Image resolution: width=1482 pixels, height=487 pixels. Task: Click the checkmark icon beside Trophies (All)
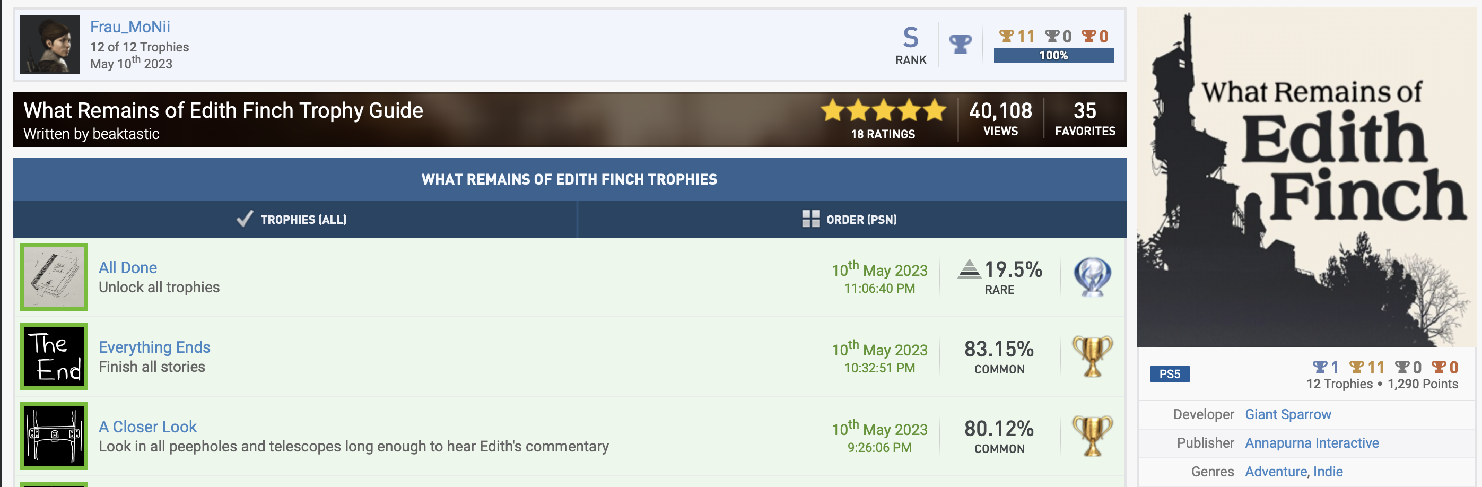(245, 219)
